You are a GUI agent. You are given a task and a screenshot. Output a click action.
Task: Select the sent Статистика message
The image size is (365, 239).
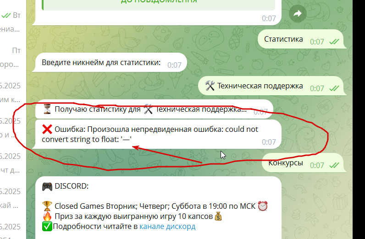(300, 39)
